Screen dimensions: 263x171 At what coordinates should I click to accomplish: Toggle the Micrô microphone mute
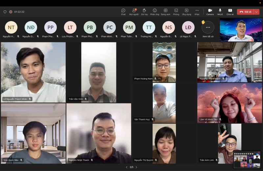click(x=220, y=12)
